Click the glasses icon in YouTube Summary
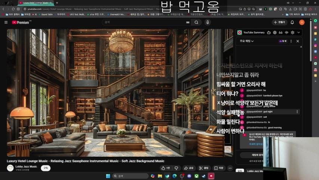 [280, 33]
